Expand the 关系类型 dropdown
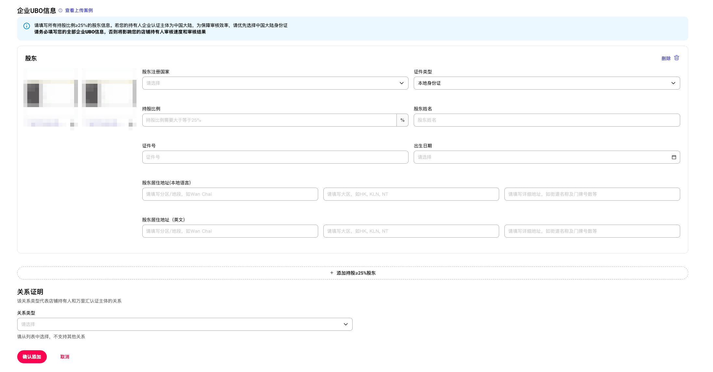713x372 pixels. 185,324
